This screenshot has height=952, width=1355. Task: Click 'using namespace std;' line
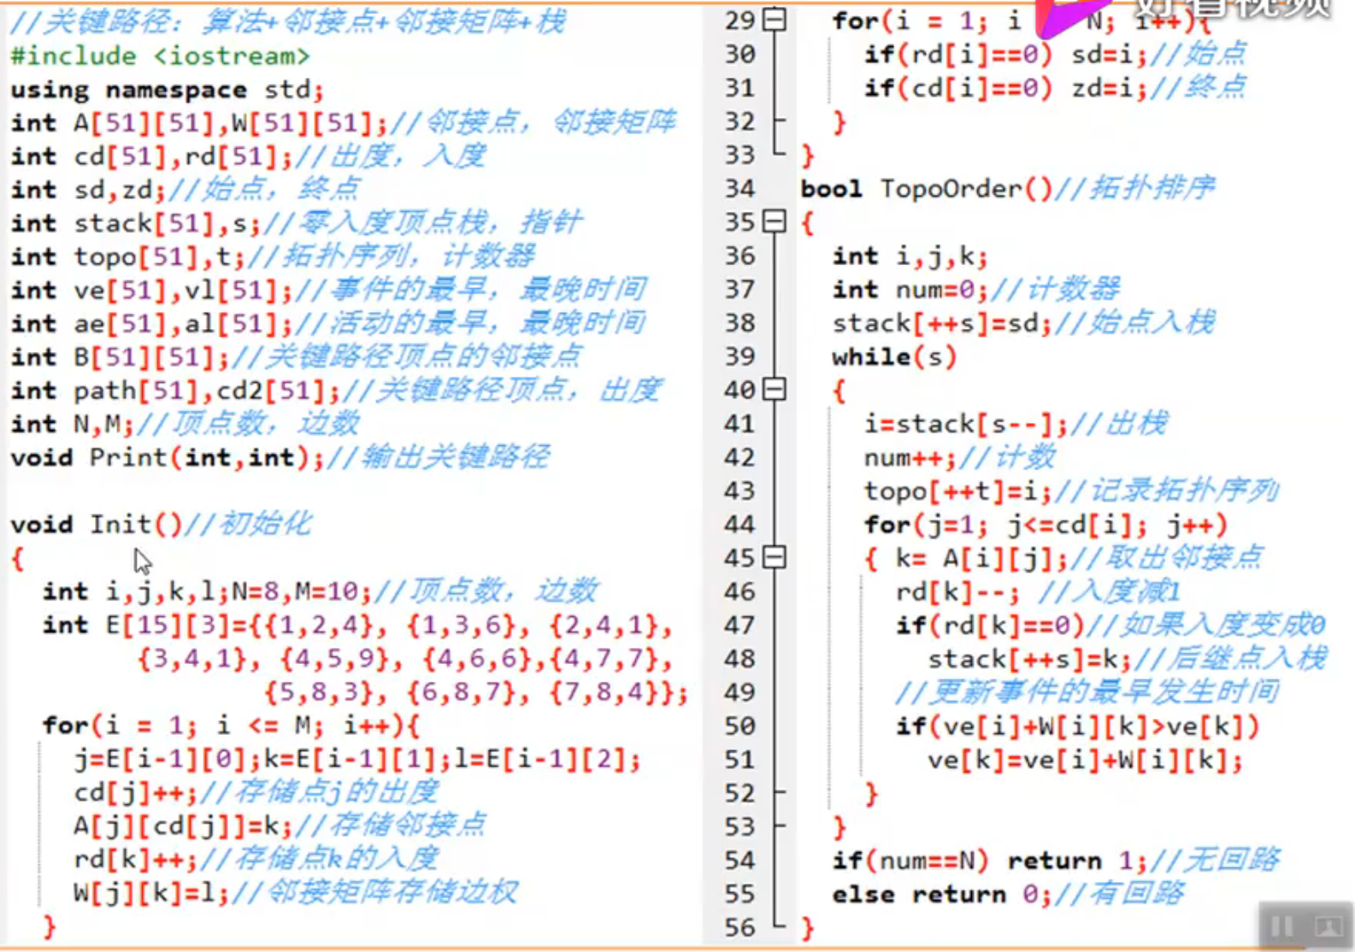tap(168, 90)
